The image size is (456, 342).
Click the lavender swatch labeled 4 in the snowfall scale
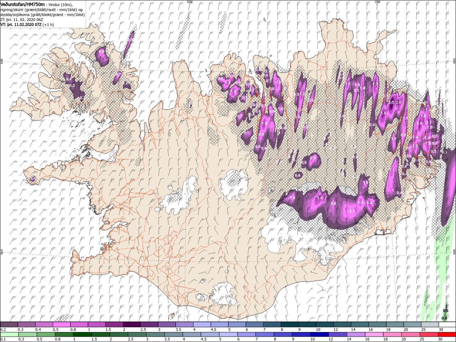click(x=202, y=325)
